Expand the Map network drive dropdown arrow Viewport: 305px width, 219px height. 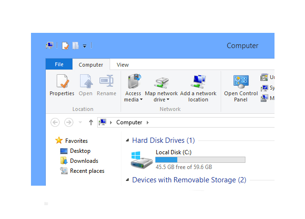coord(168,100)
